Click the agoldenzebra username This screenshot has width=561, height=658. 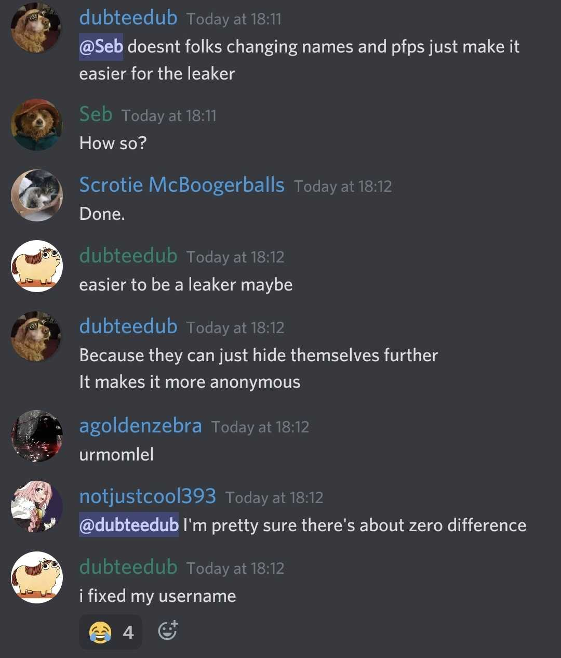pyautogui.click(x=140, y=426)
